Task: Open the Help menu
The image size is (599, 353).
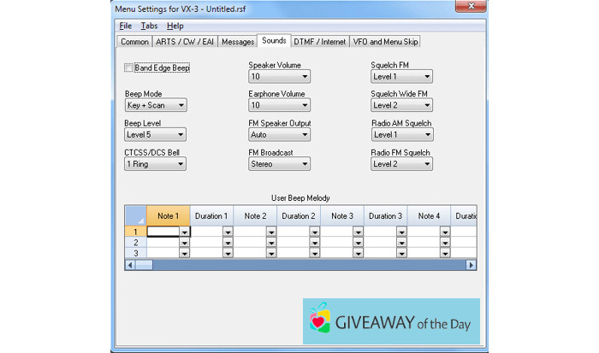Action: click(x=175, y=26)
